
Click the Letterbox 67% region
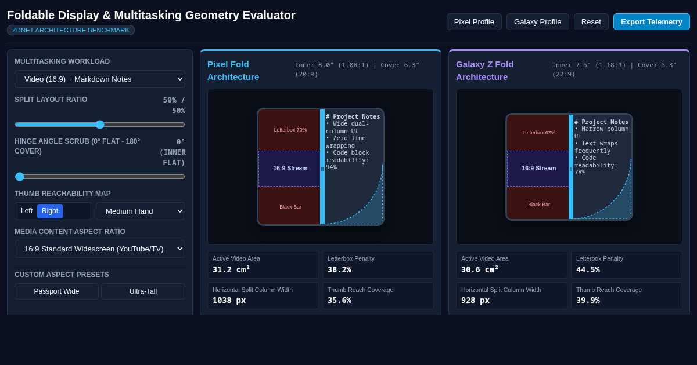538,133
